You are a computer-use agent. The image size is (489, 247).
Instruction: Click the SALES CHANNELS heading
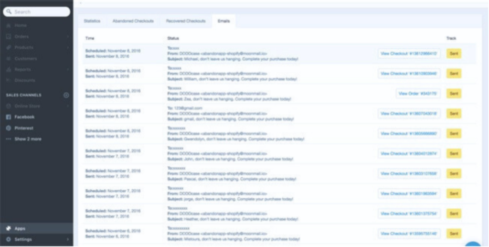pyautogui.click(x=24, y=95)
